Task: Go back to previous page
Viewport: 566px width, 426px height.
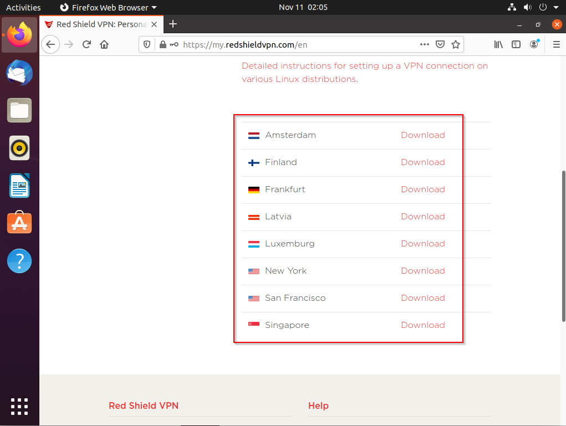Action: click(x=50, y=45)
